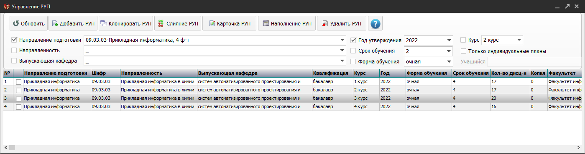Sort by Направленность column header
The image size is (585, 154).
pyautogui.click(x=158, y=73)
